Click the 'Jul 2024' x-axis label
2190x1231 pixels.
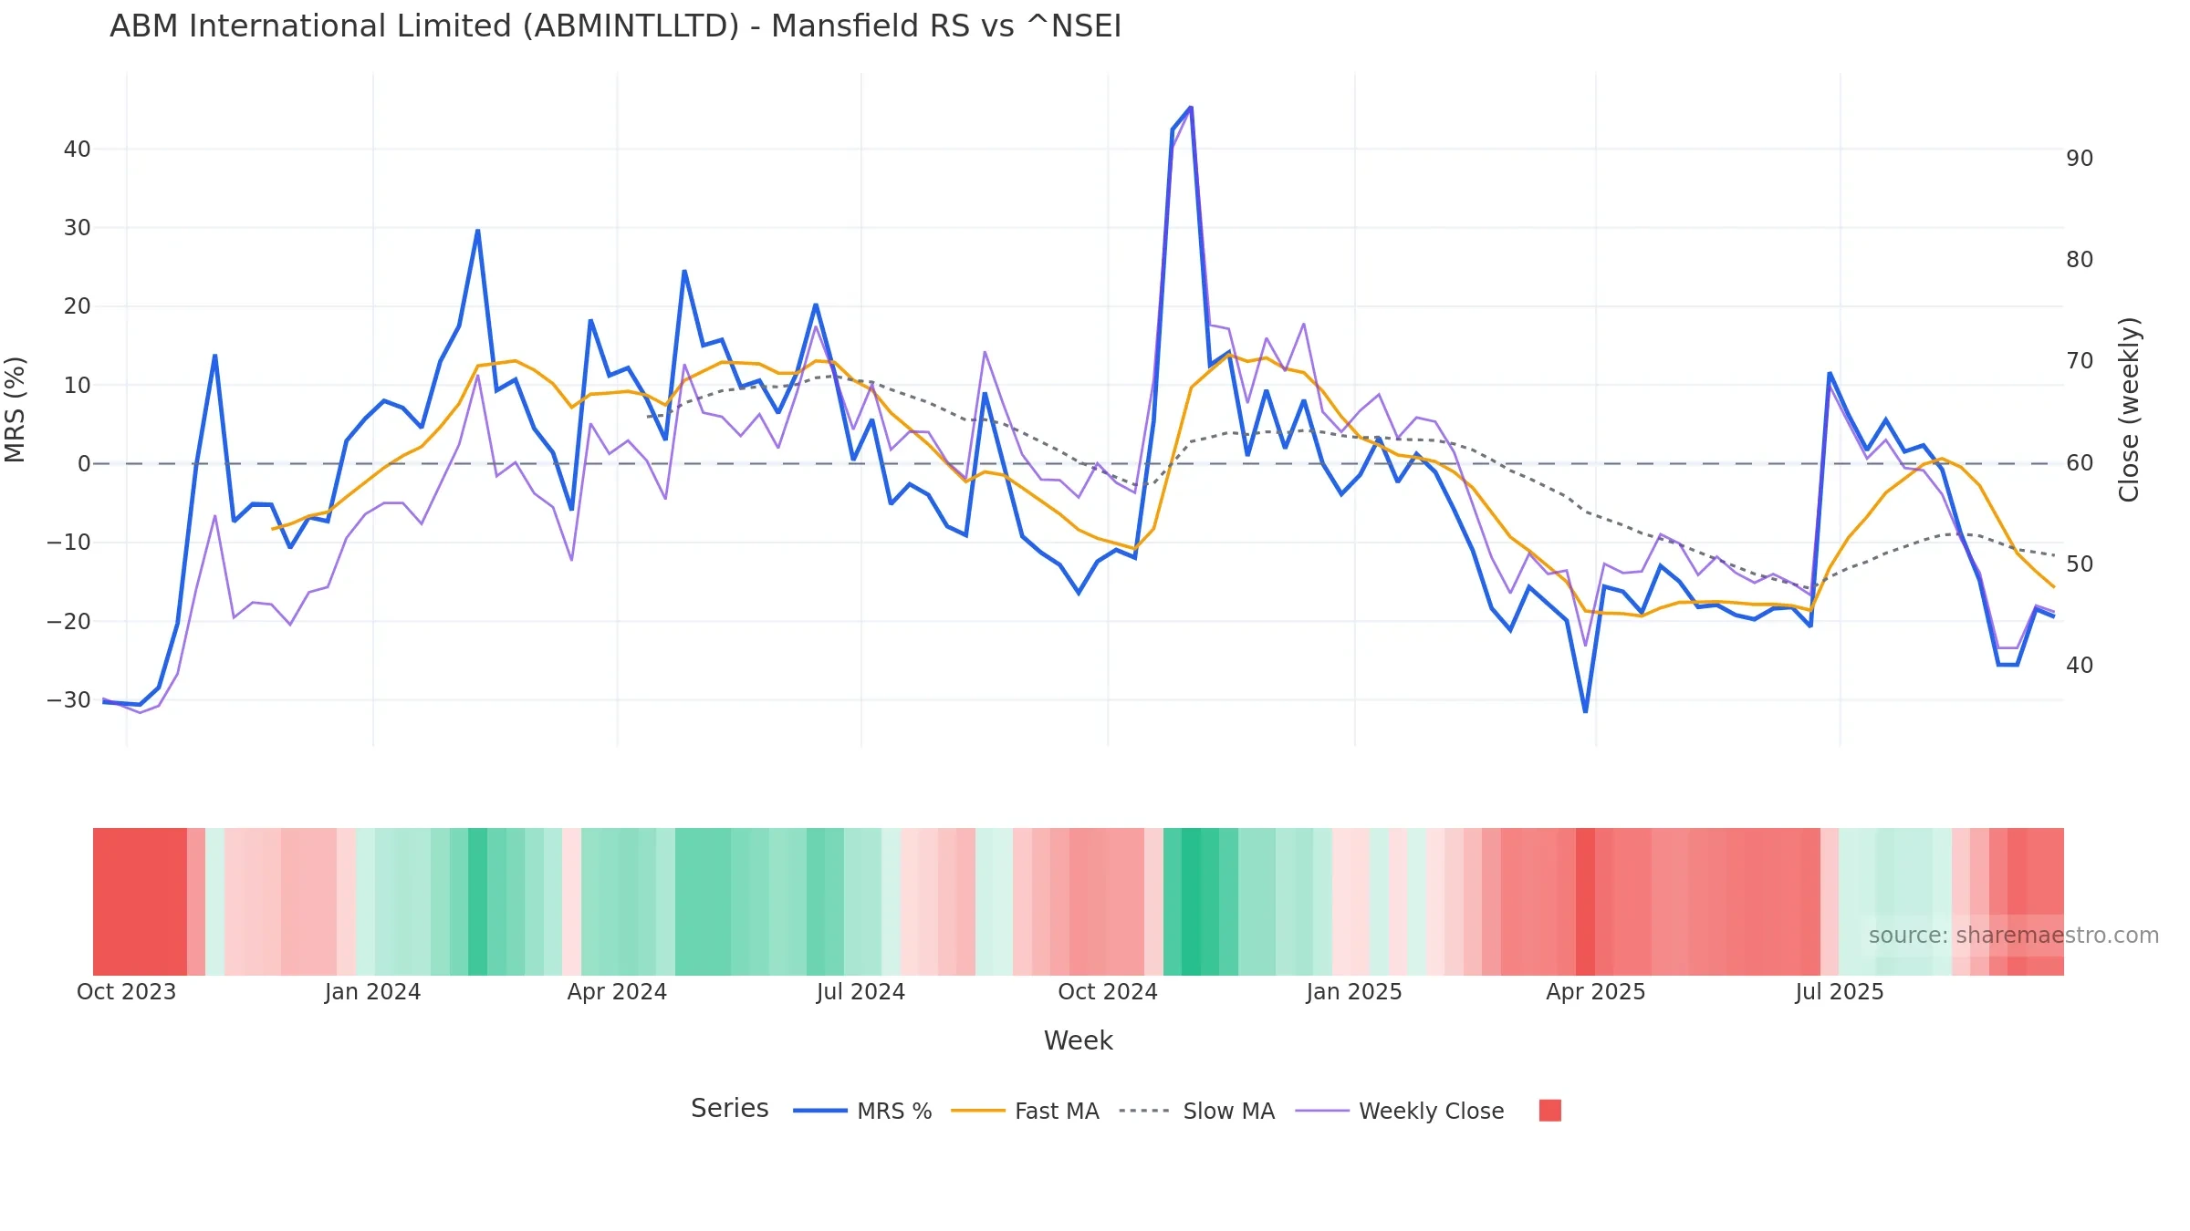click(x=860, y=991)
